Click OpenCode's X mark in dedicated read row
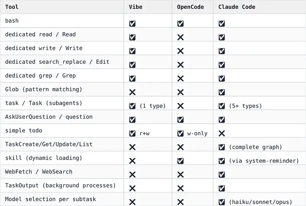 (x=181, y=38)
